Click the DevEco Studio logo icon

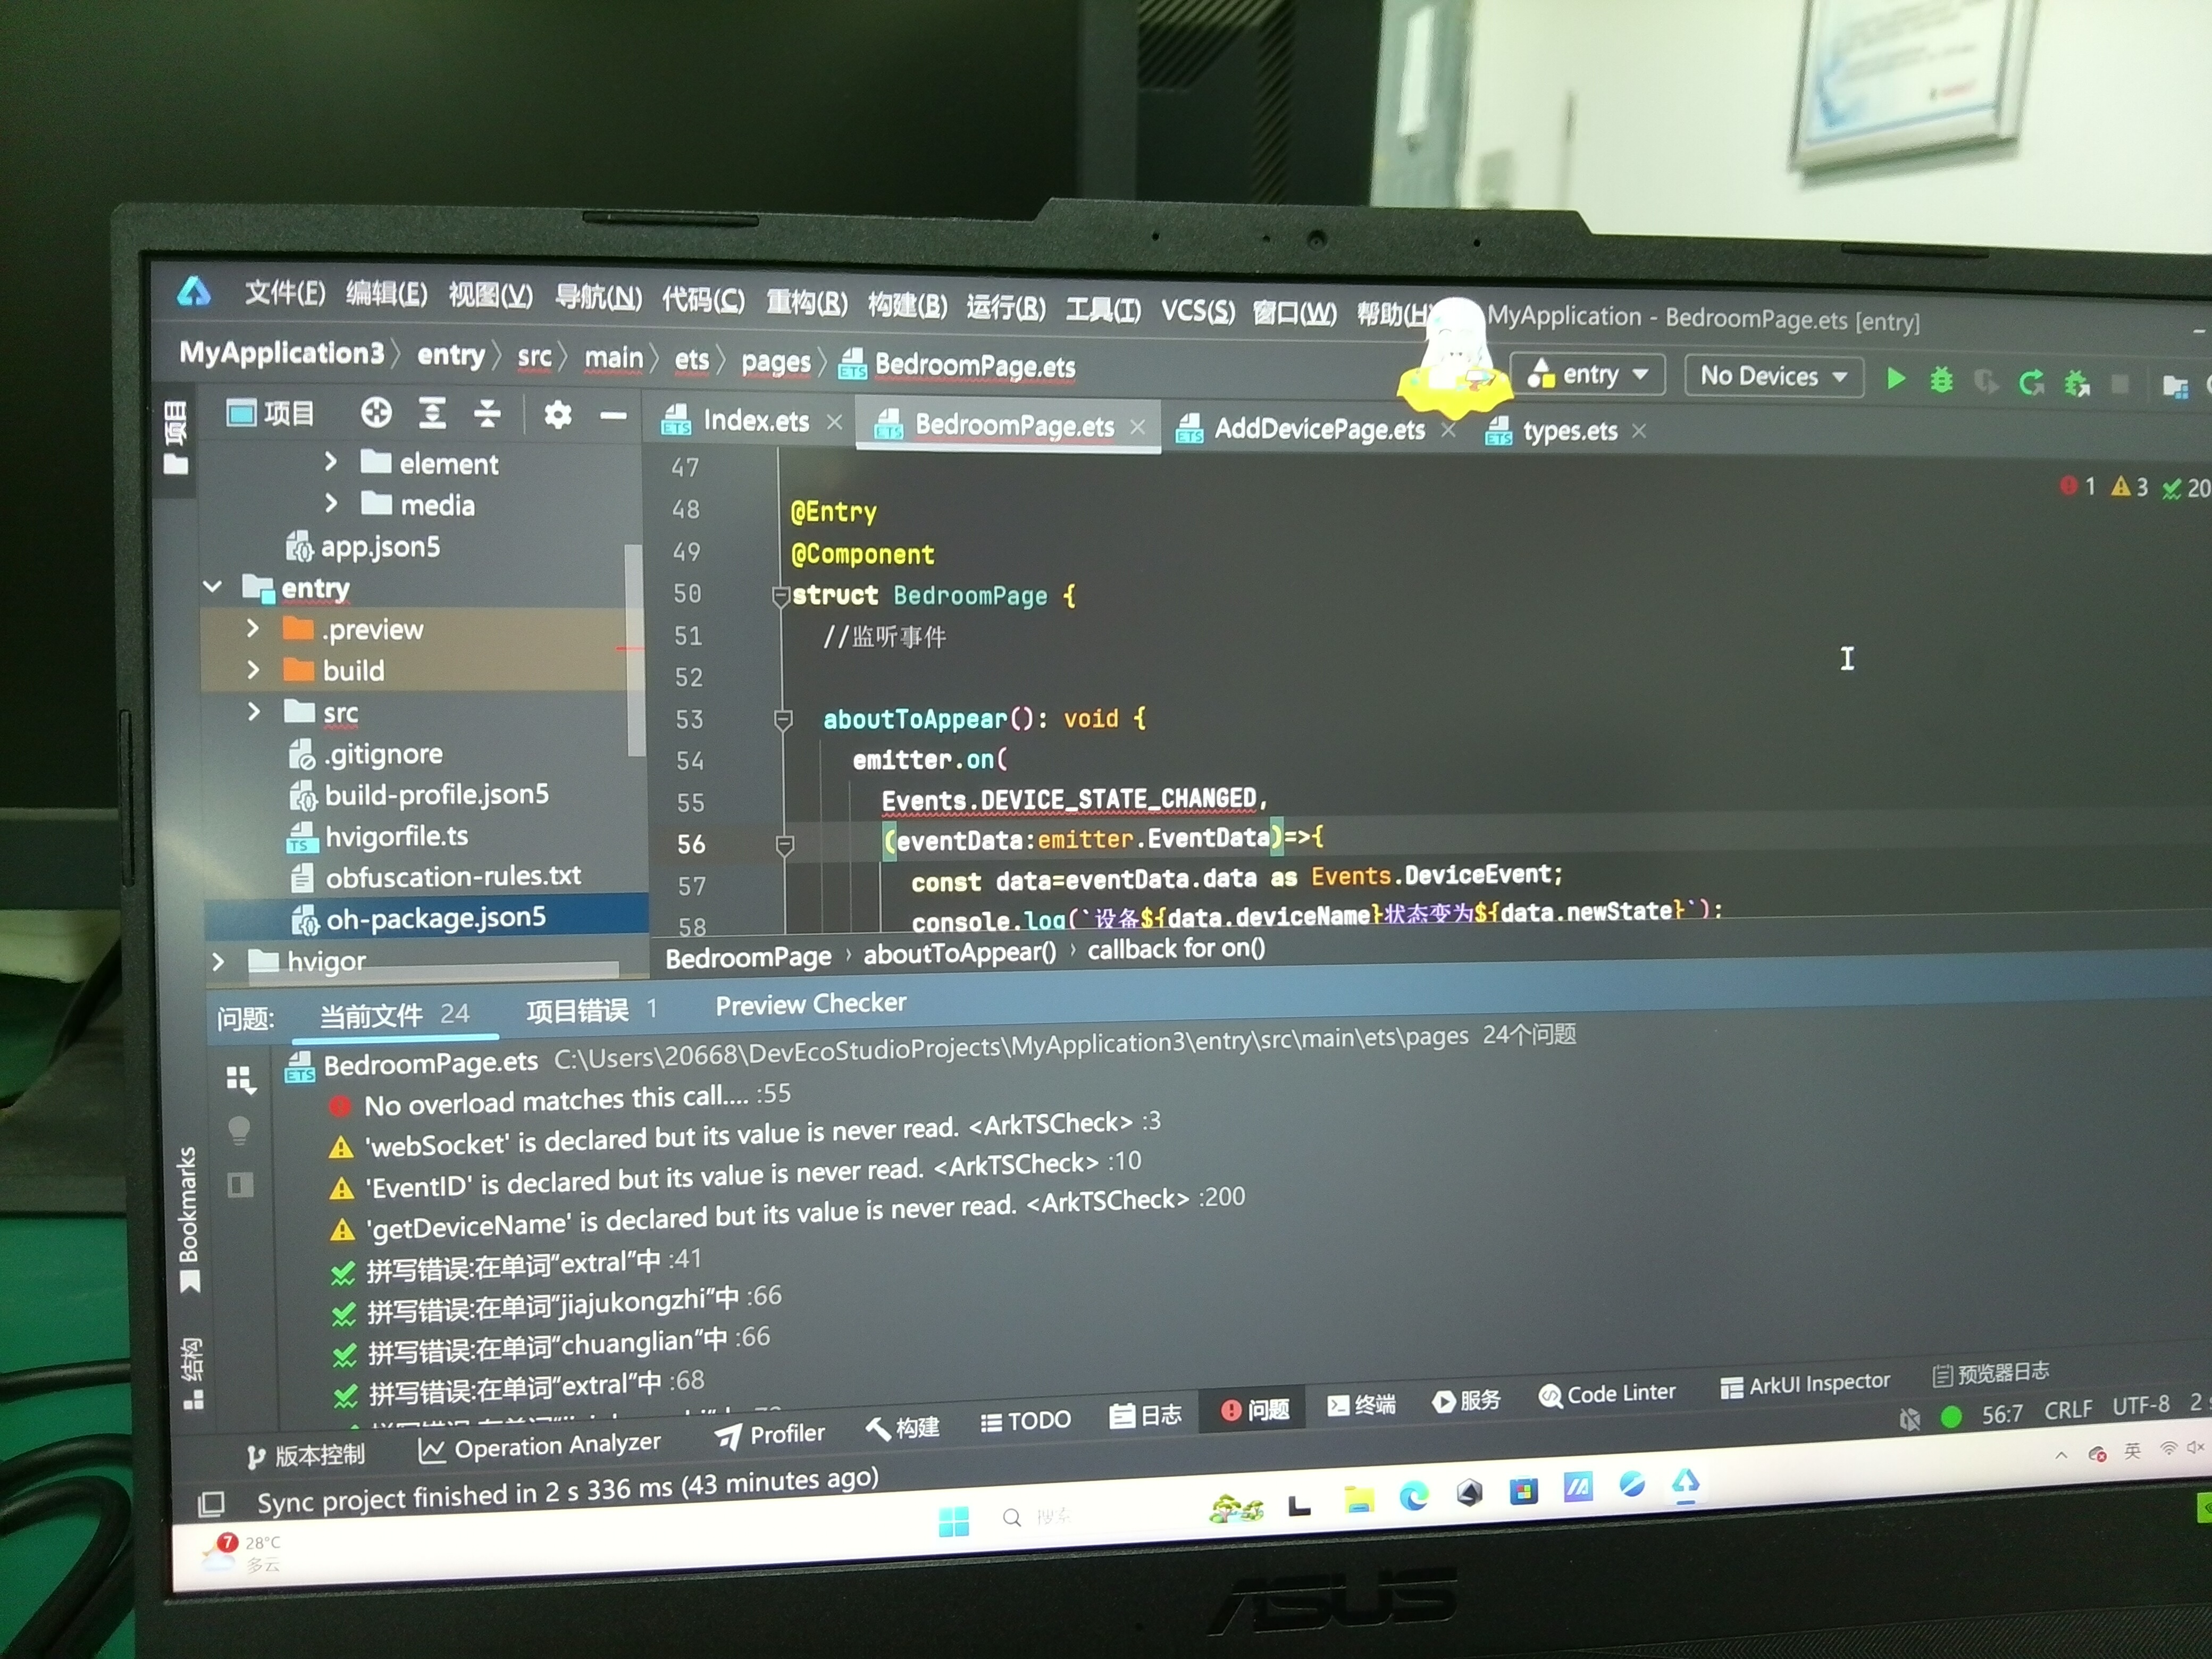tap(194, 291)
